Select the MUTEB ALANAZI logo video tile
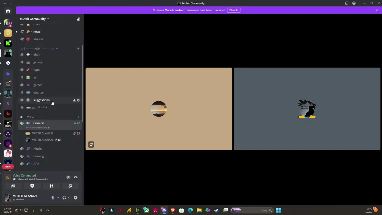382x215 pixels. point(307,109)
